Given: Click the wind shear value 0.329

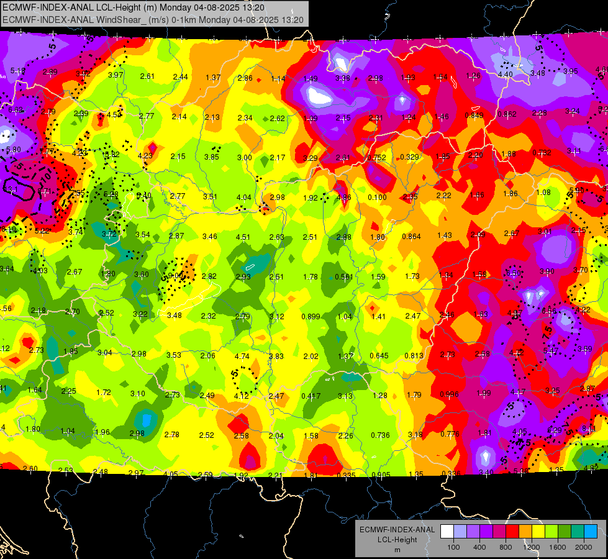Looking at the screenshot, I should 409,157.
